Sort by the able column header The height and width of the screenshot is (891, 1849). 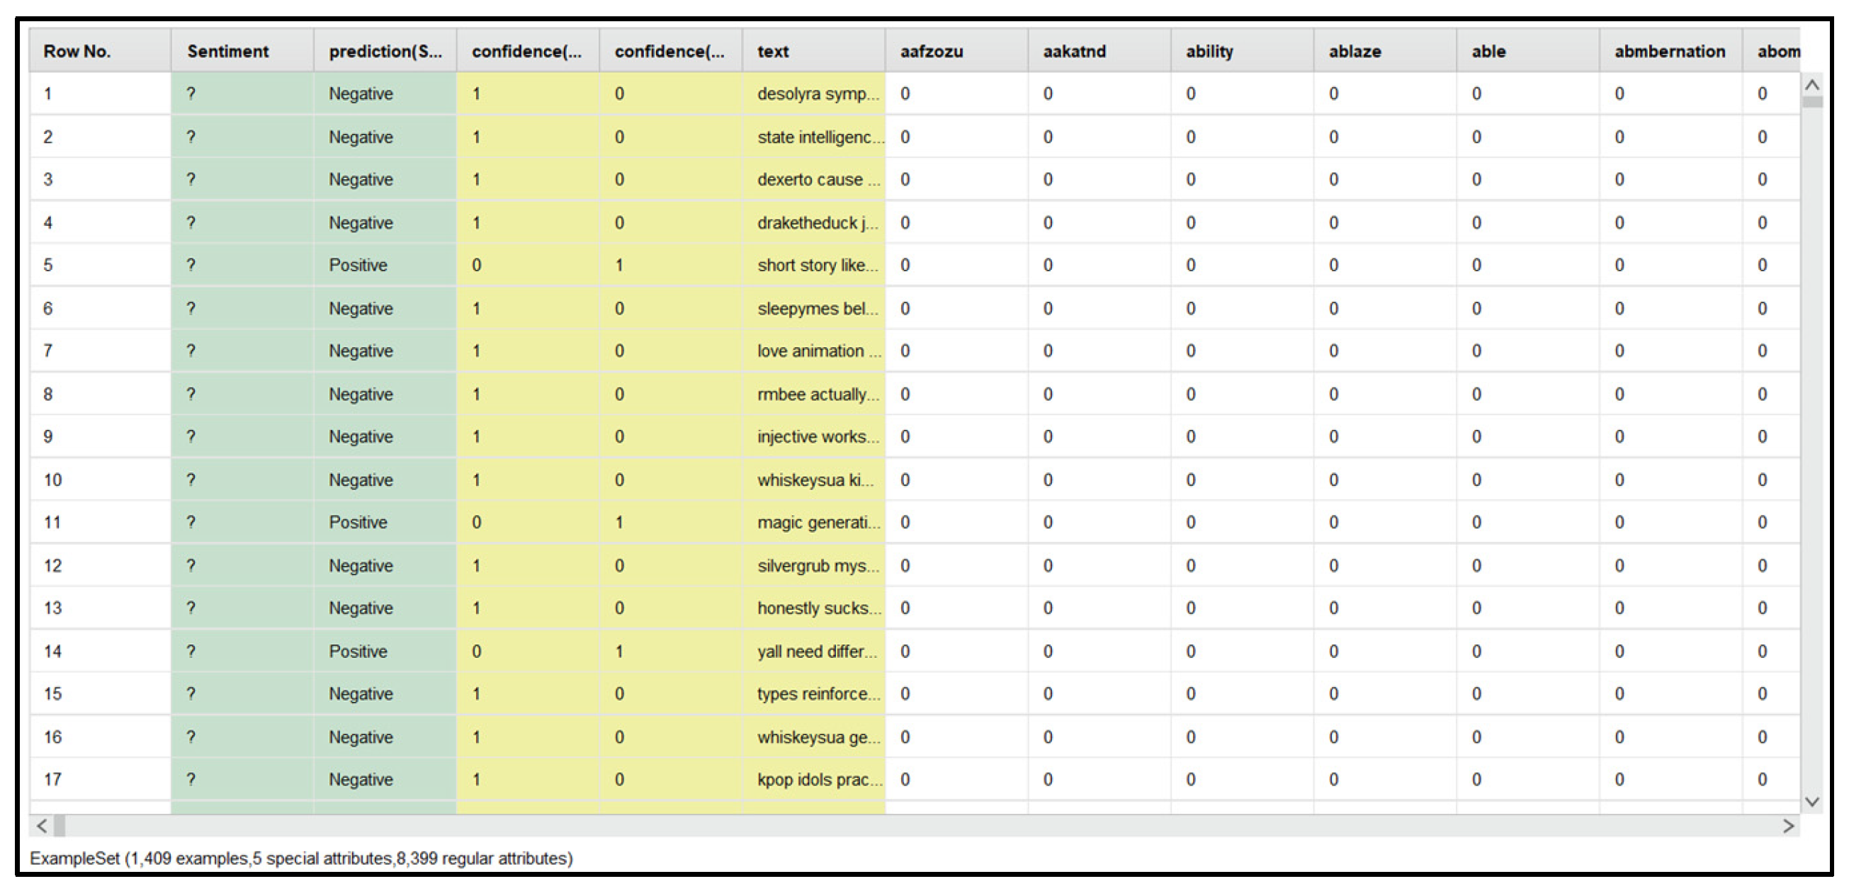[1527, 51]
